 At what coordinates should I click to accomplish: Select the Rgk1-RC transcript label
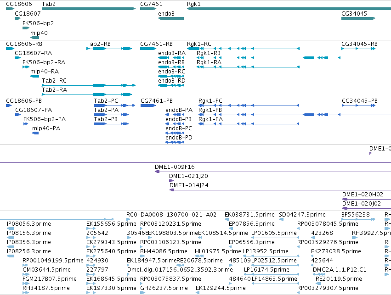[199, 44]
